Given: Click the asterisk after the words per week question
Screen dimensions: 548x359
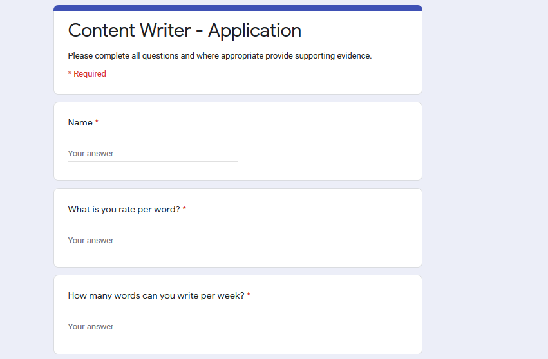Looking at the screenshot, I should coord(249,295).
